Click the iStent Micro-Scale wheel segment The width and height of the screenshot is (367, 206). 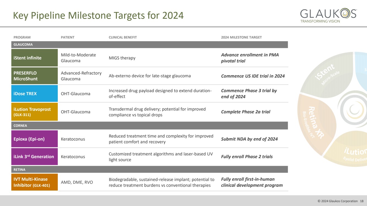tap(326, 76)
